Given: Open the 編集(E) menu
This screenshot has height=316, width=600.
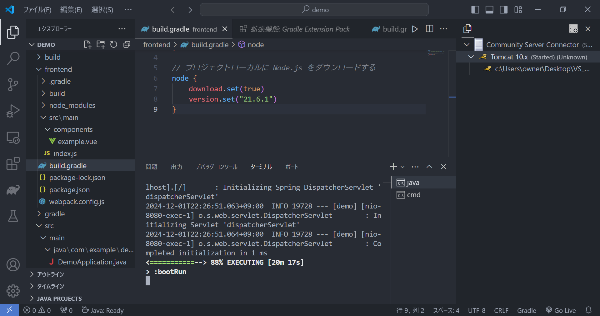Looking at the screenshot, I should (71, 10).
